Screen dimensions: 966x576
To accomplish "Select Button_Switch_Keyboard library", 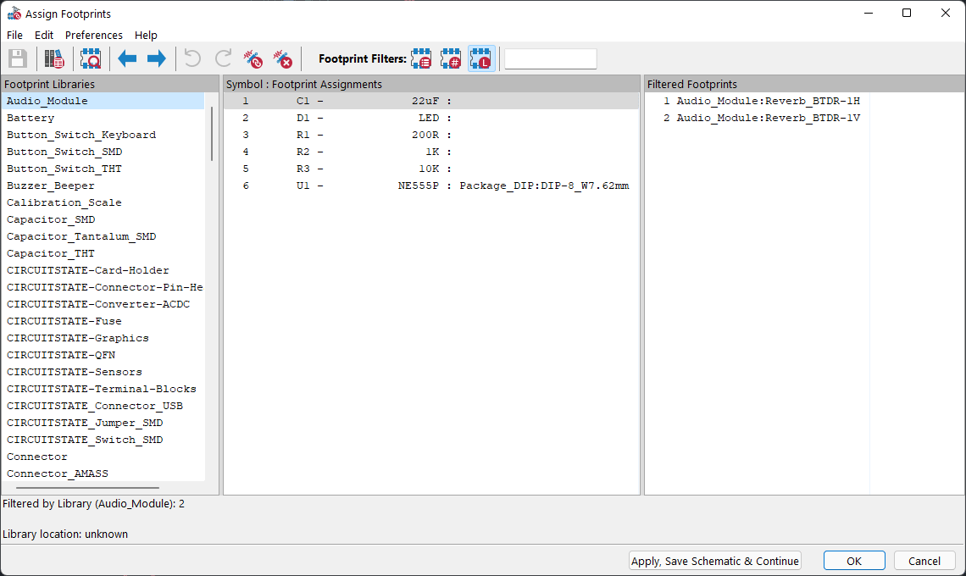I will tap(103, 135).
